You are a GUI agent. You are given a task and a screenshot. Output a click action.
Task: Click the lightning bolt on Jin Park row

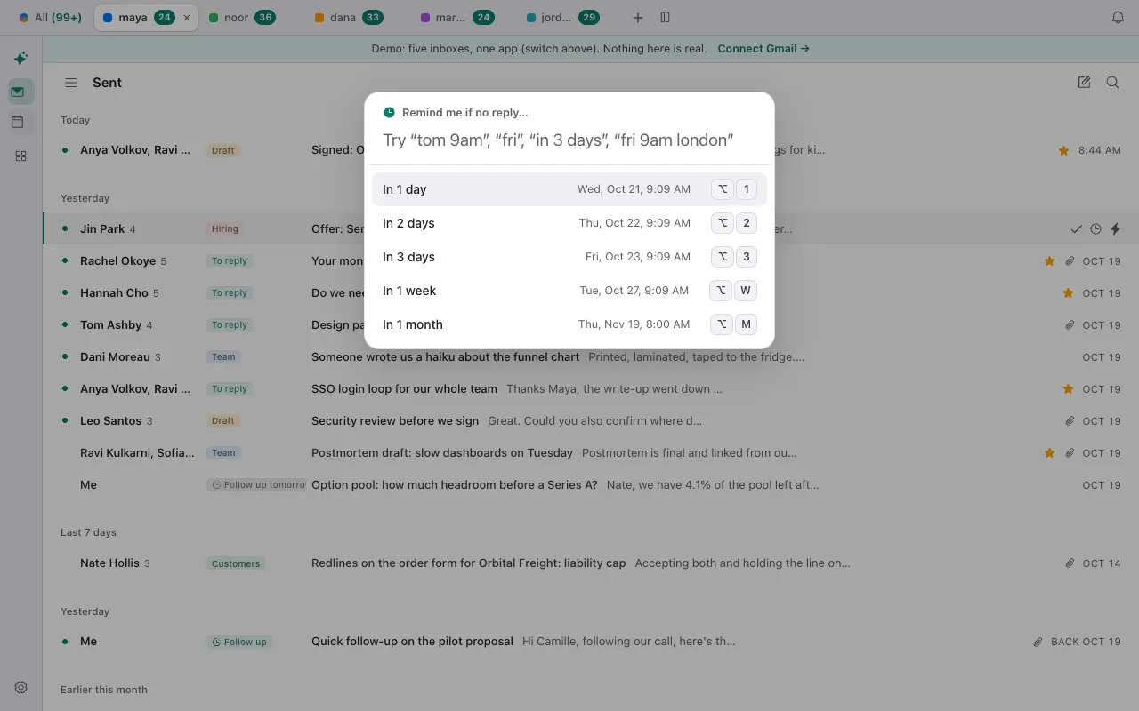1115,229
